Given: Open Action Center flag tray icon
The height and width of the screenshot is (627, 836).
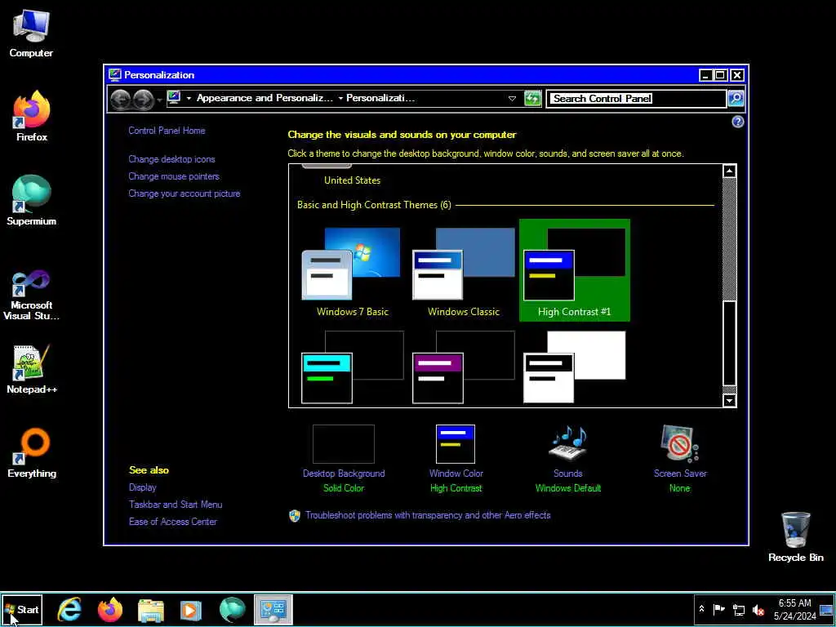Looking at the screenshot, I should pyautogui.click(x=718, y=609).
